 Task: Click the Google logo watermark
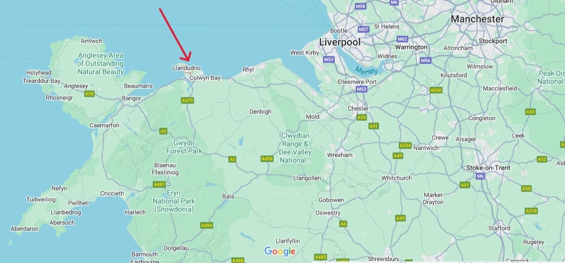tap(280, 251)
